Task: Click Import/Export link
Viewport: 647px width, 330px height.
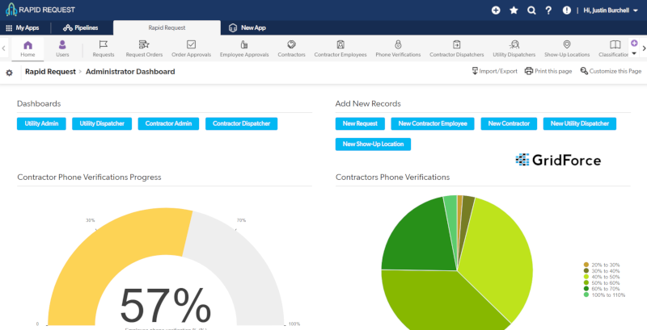Action: tap(494, 71)
